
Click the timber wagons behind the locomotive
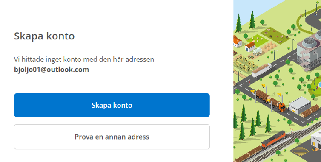(248, 154)
